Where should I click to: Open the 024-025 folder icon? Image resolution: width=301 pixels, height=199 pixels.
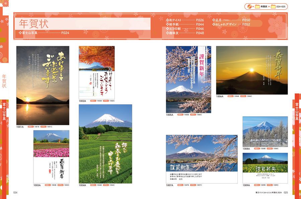tap(273, 6)
